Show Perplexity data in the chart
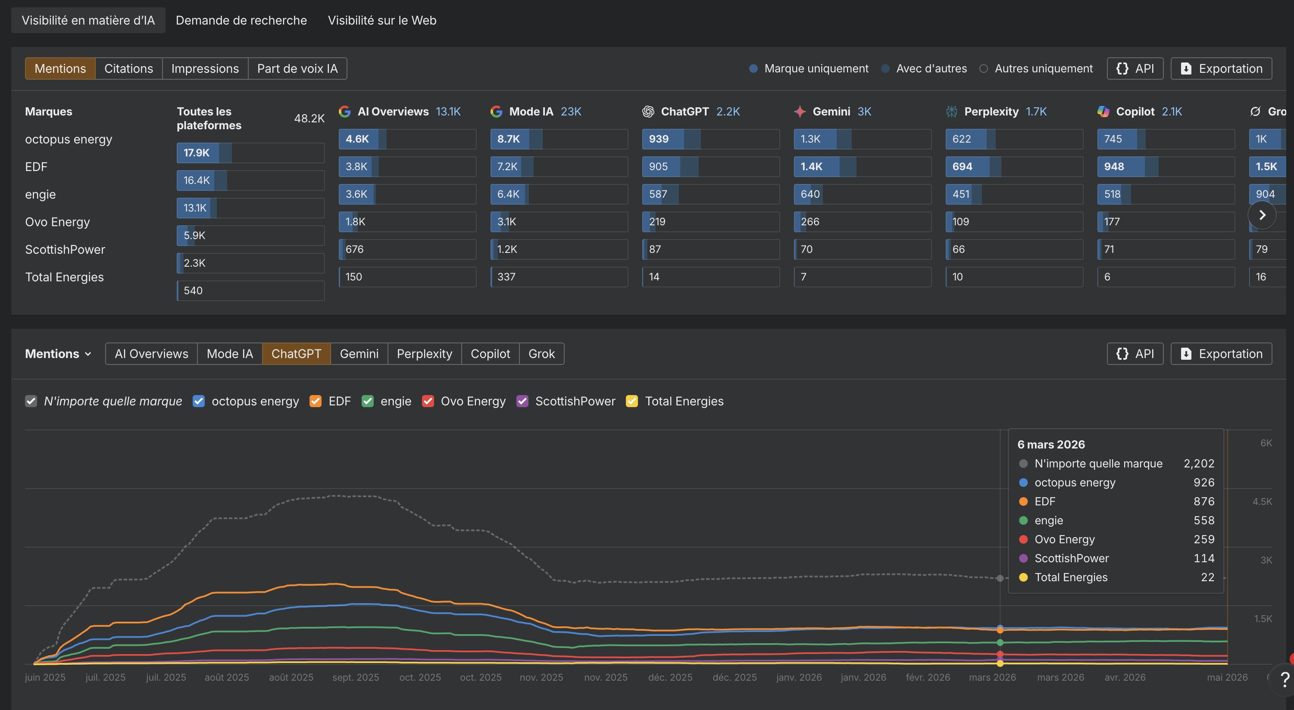 [425, 354]
